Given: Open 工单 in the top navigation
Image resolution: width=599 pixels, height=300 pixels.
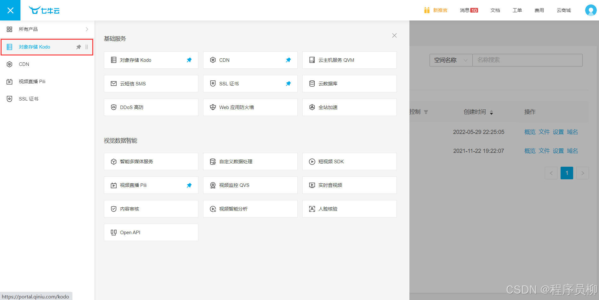Looking at the screenshot, I should tap(517, 10).
